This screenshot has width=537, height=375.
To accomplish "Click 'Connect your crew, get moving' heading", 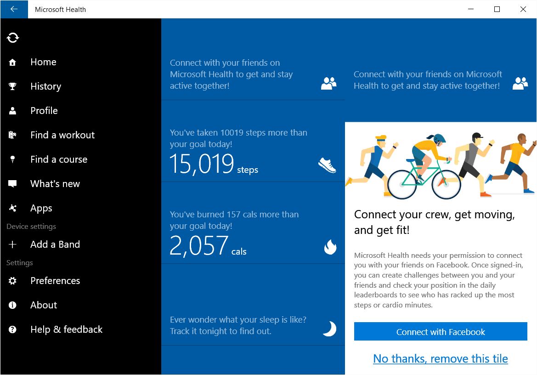I will pos(434,222).
